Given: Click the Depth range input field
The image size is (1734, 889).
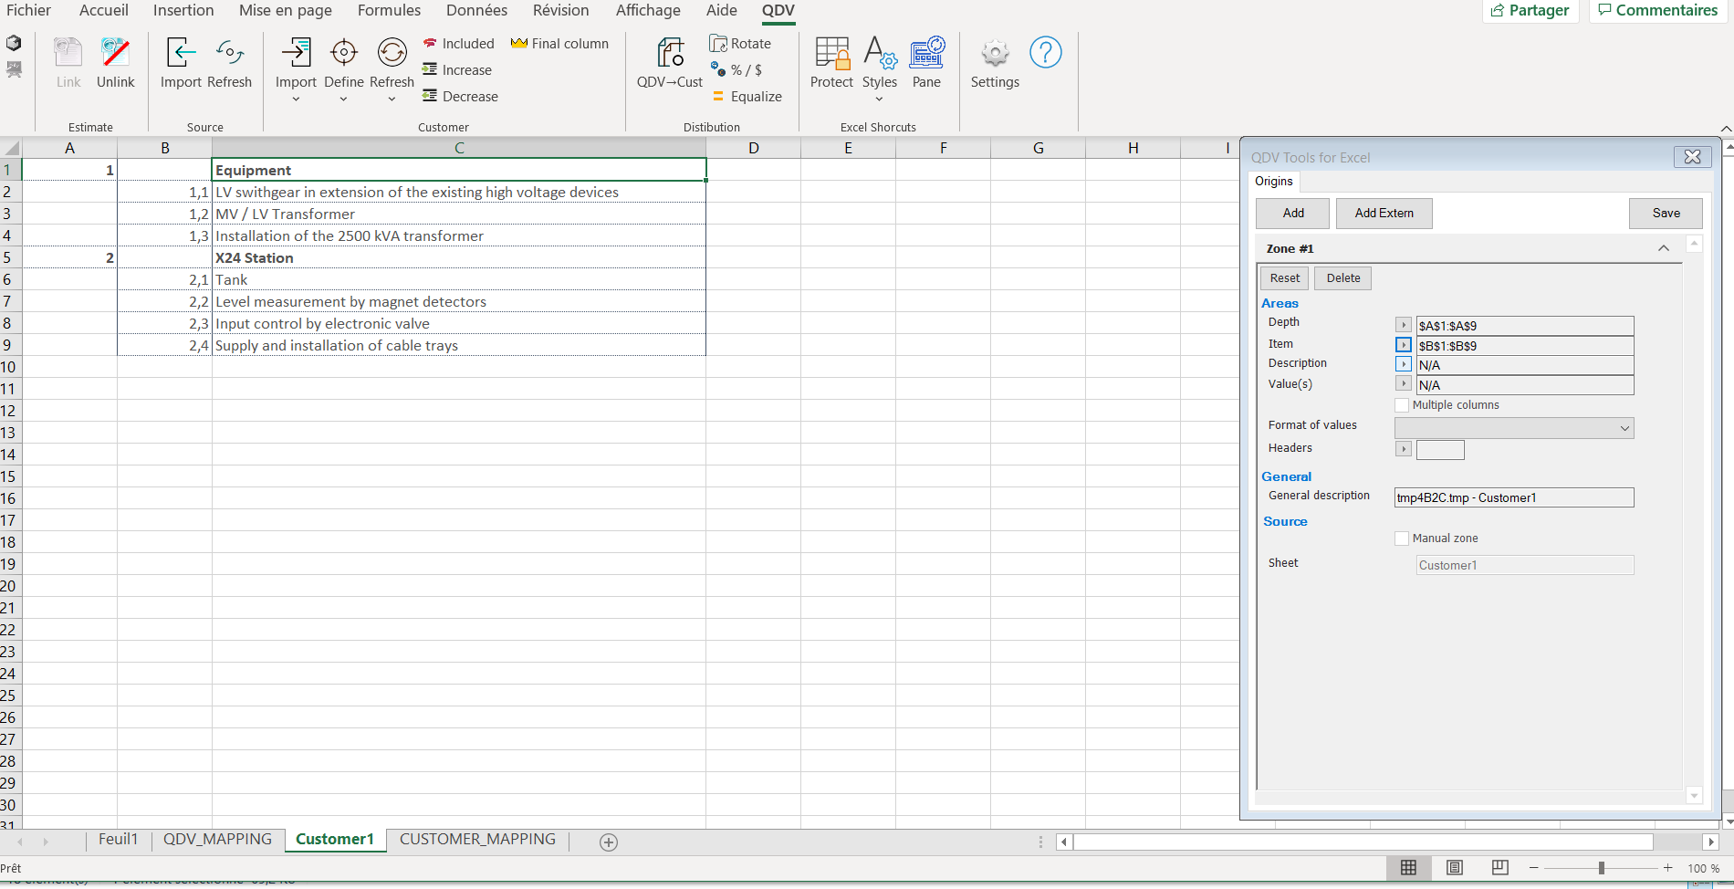Looking at the screenshot, I should point(1525,326).
